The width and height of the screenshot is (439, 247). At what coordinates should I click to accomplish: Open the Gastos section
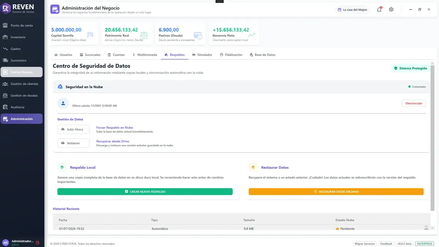pos(22,49)
